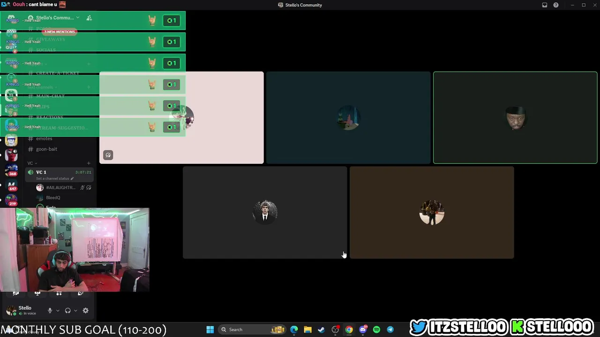This screenshot has width=600, height=337.
Task: Open the Windows Start menu
Action: [x=210, y=330]
